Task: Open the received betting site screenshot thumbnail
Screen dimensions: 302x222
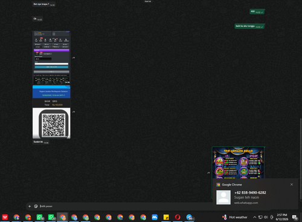Action: point(51,57)
